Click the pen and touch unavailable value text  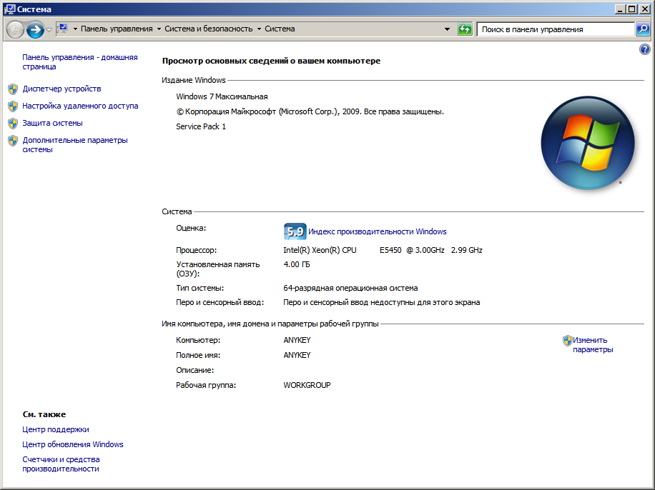pos(381,302)
